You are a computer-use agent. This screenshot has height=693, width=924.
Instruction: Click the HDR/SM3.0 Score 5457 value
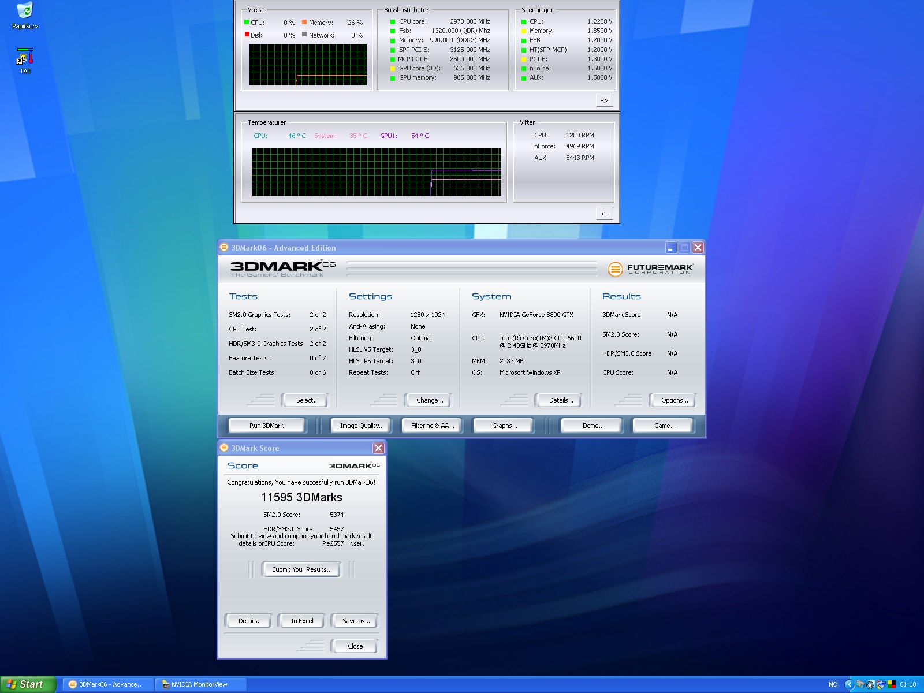click(x=337, y=529)
